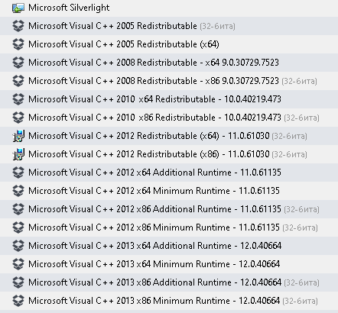Click icon of Visual C++ 2010 x86 Redistributable
Image resolution: width=338 pixels, height=313 pixels.
[18, 118]
